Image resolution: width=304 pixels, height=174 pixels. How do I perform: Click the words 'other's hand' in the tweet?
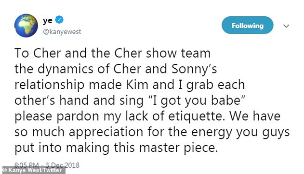(x=52, y=100)
